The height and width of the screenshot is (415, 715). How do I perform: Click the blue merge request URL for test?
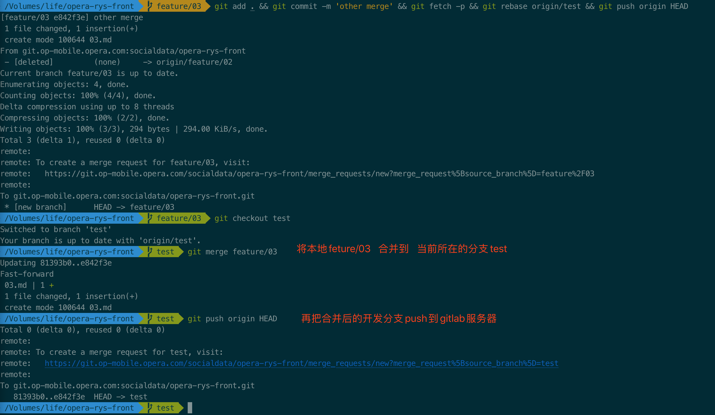pyautogui.click(x=301, y=363)
